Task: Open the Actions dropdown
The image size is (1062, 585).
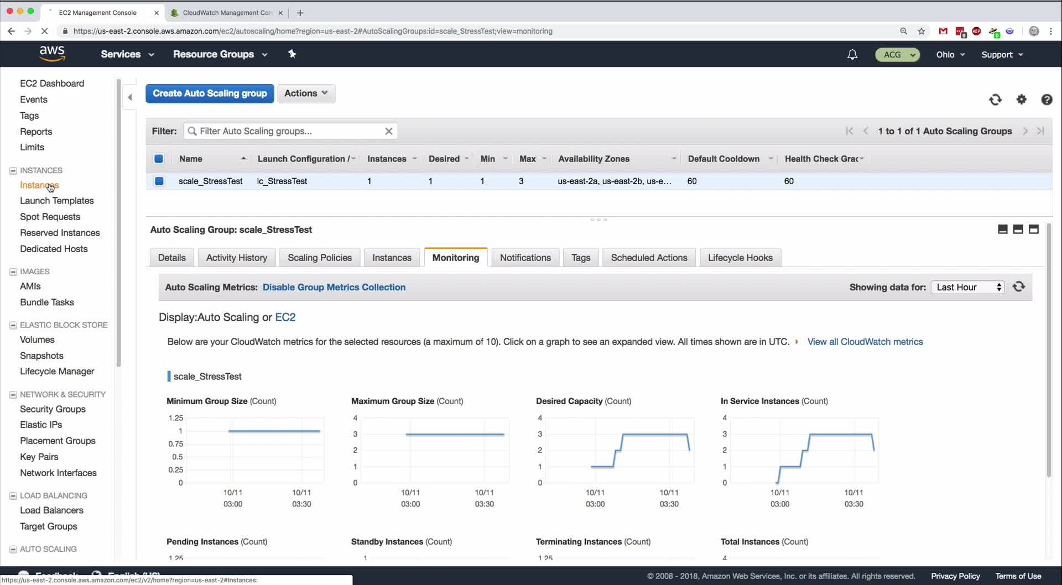Action: point(306,93)
